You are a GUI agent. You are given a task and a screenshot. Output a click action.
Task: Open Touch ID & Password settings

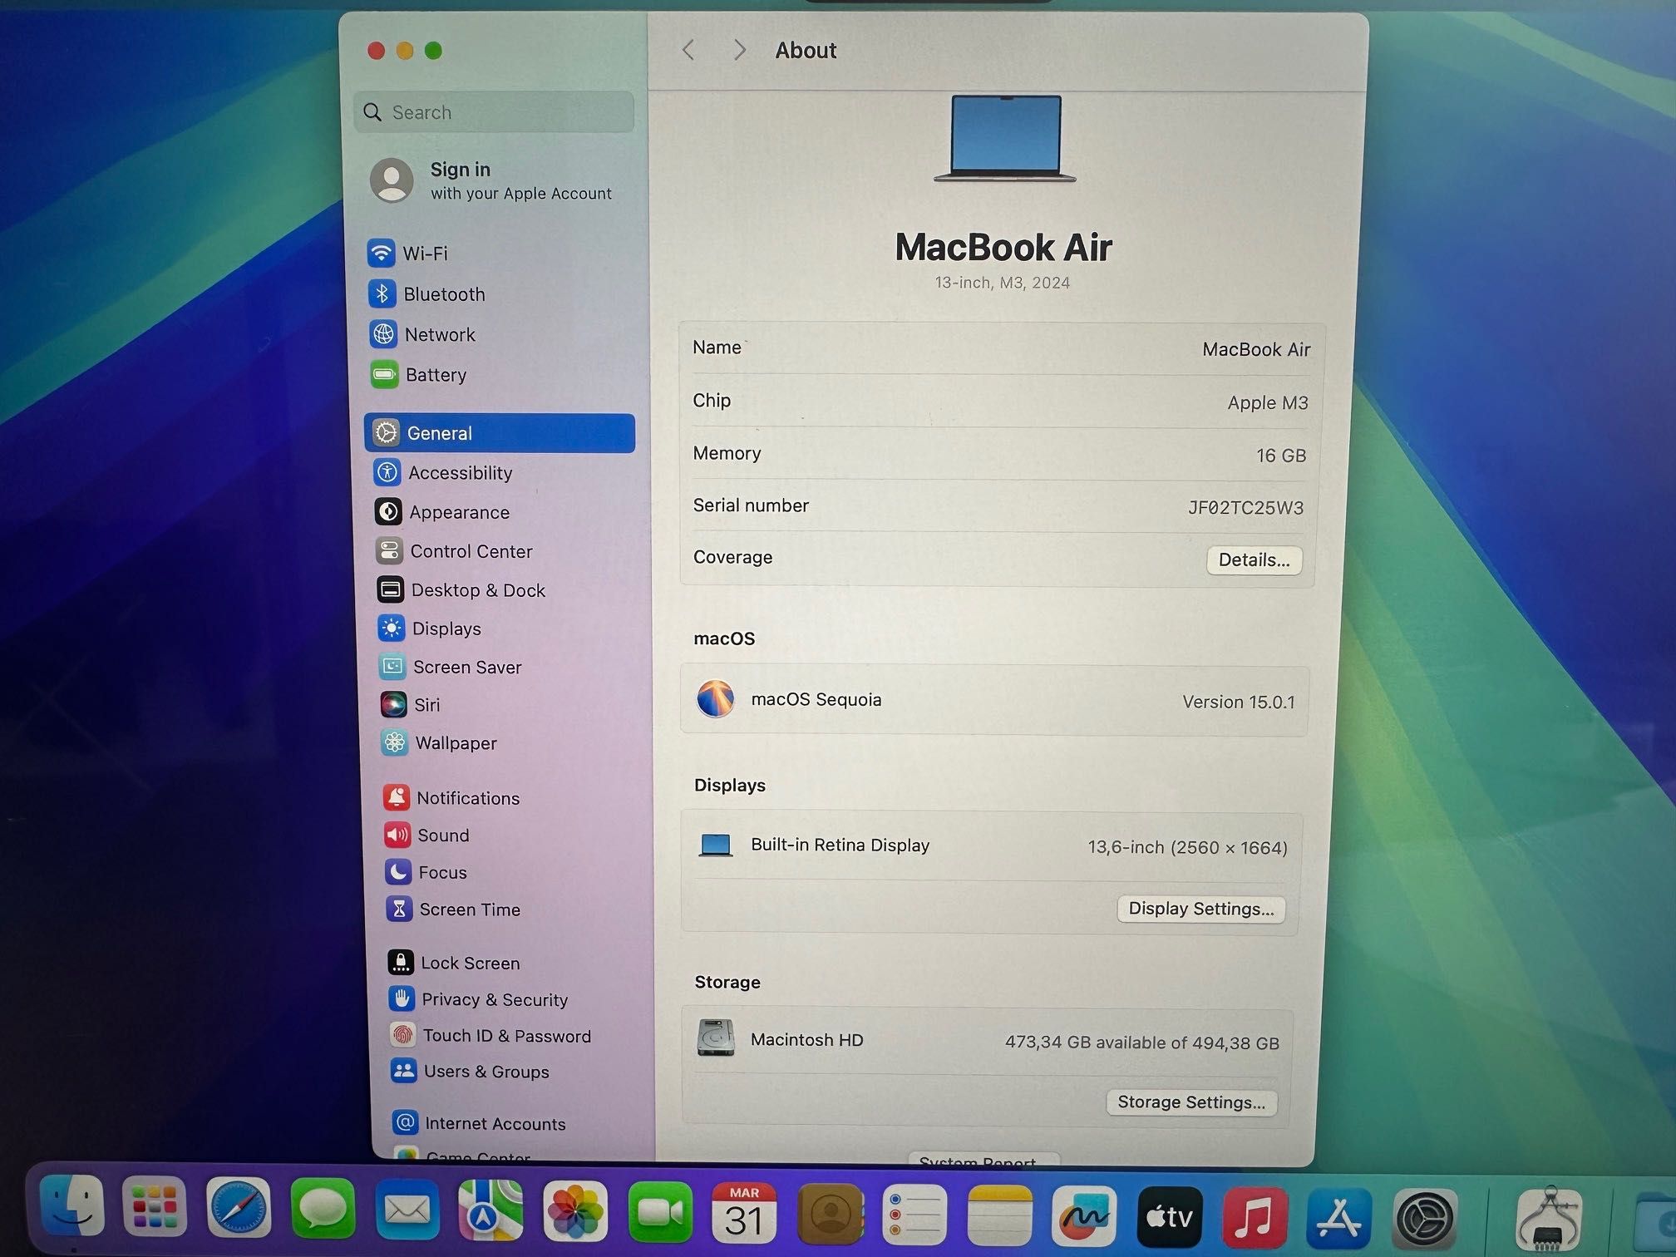tap(491, 1036)
